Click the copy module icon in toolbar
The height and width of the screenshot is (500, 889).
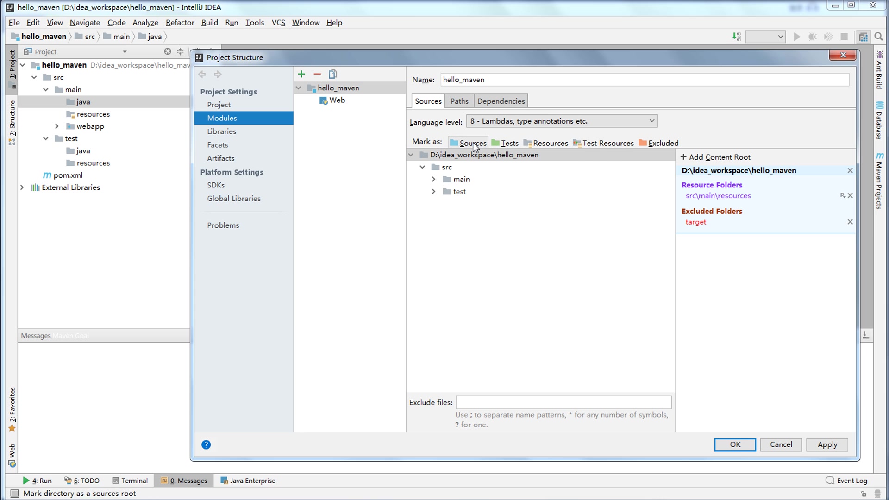coord(333,74)
